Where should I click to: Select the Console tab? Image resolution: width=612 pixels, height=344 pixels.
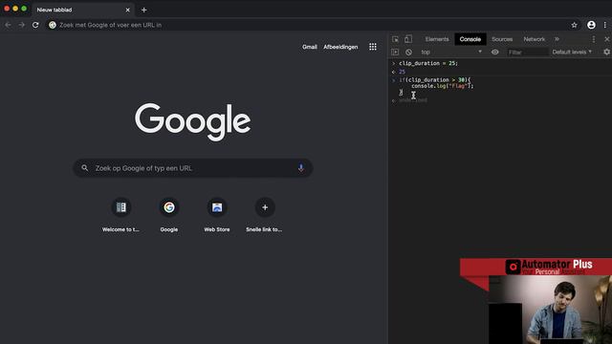[x=470, y=39]
